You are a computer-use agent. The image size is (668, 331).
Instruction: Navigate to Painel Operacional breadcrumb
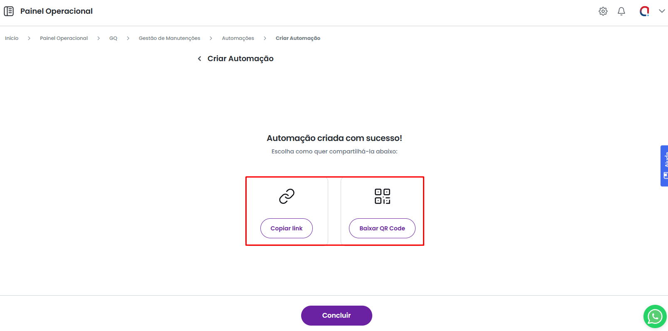(64, 38)
